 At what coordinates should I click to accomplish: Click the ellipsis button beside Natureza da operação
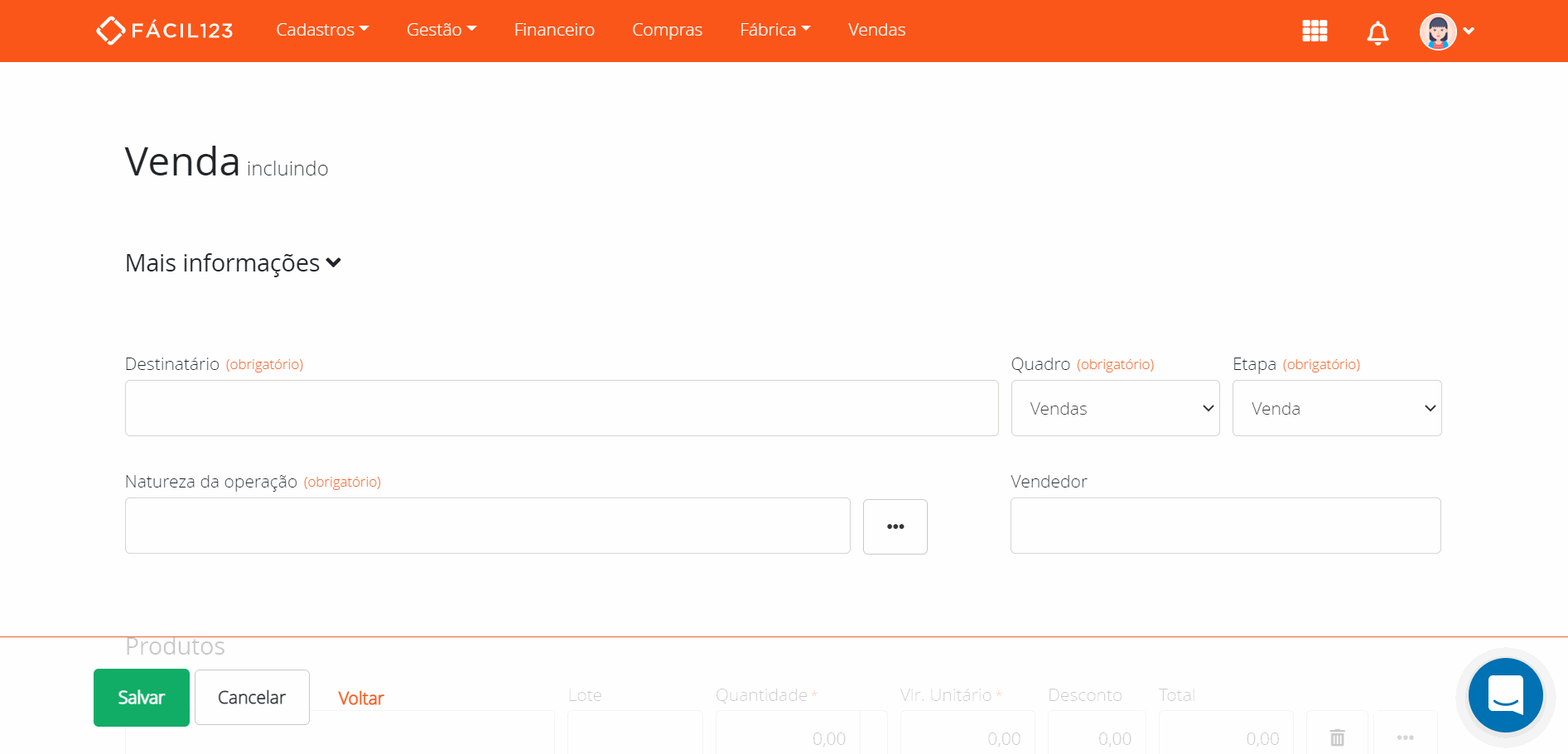click(895, 526)
